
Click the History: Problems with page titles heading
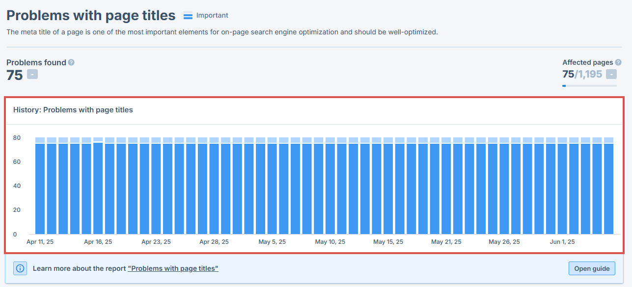73,110
